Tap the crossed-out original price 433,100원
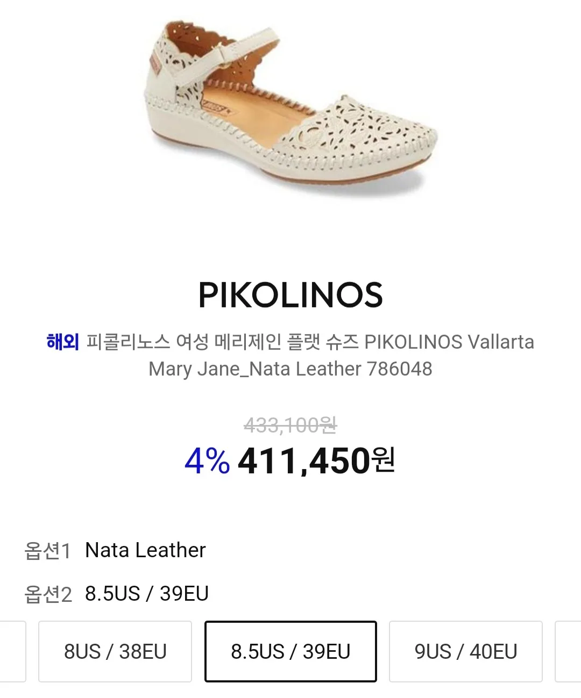The width and height of the screenshot is (581, 698). pos(290,426)
